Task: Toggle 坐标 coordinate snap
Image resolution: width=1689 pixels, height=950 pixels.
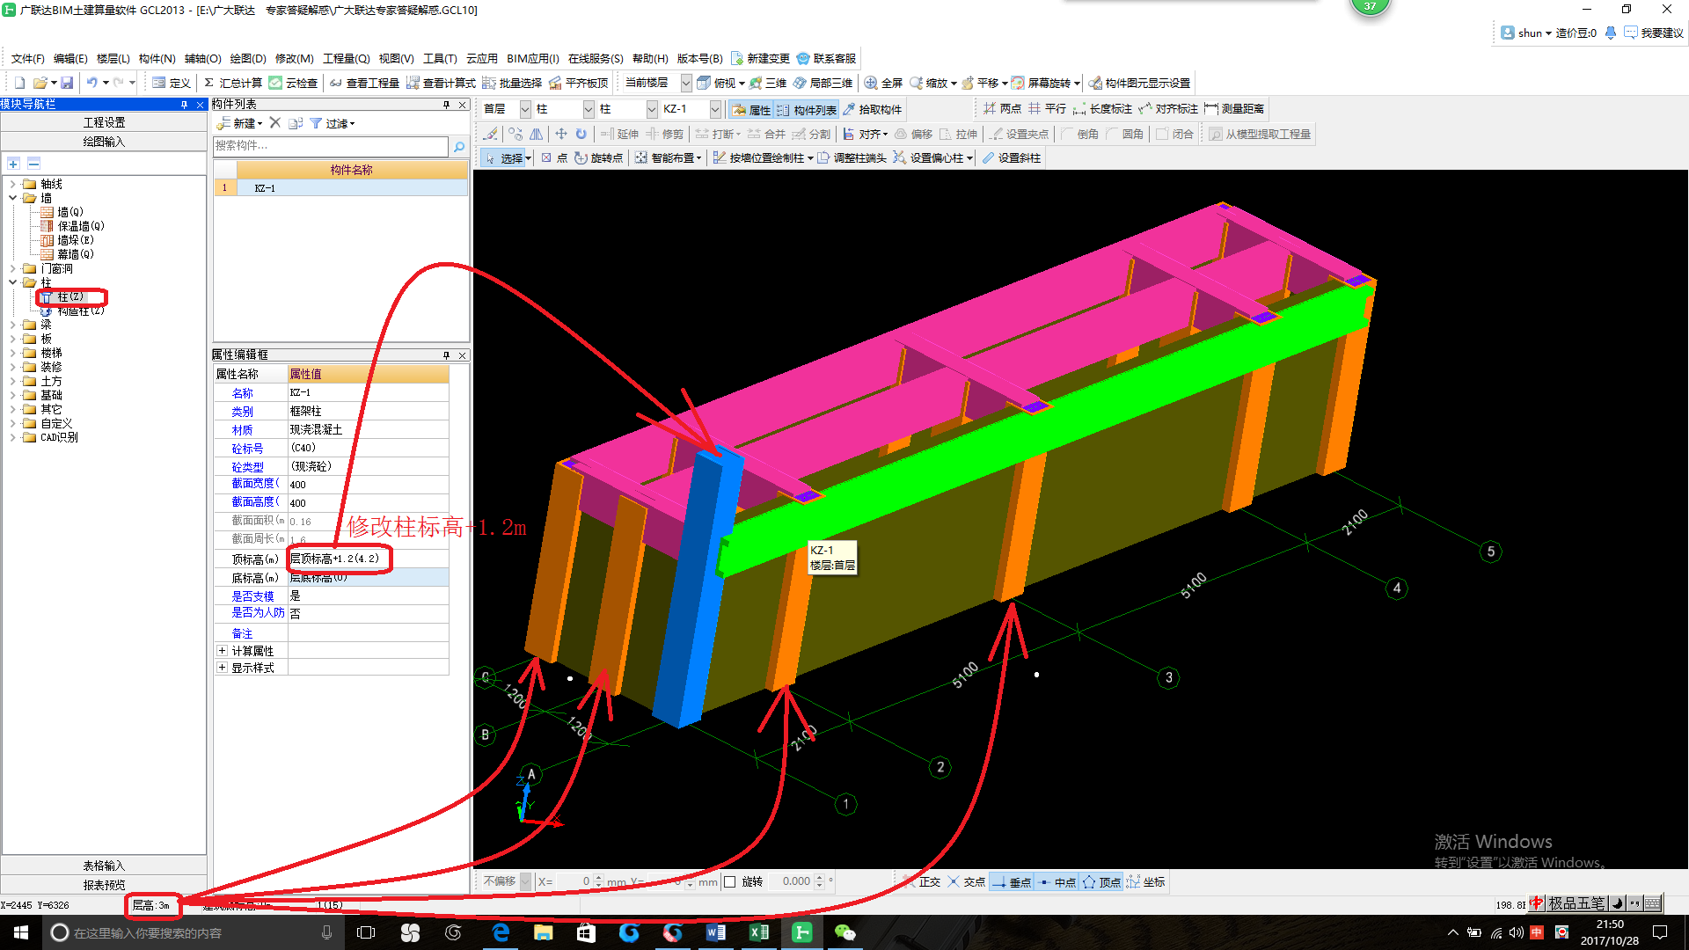Action: tap(1146, 881)
